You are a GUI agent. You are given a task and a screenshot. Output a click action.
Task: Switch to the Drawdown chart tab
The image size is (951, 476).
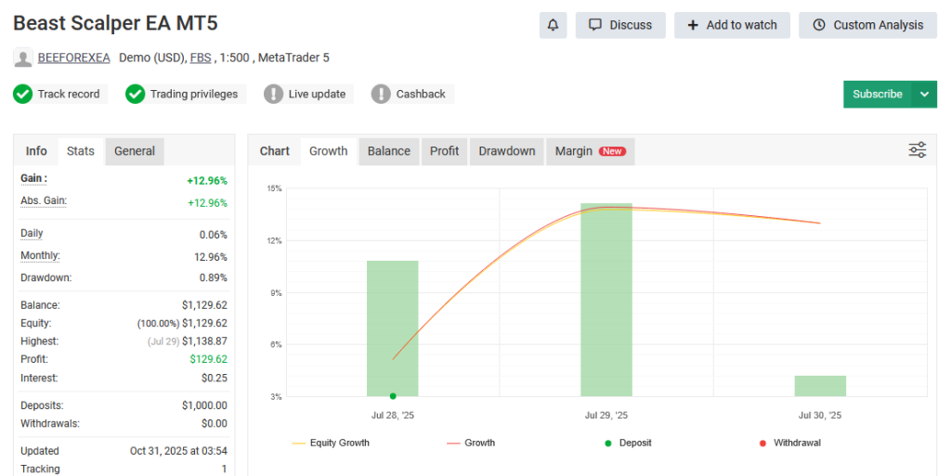point(507,151)
